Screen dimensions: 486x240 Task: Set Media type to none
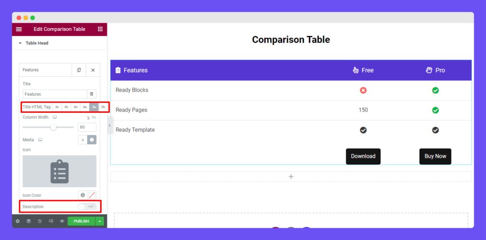(83, 140)
